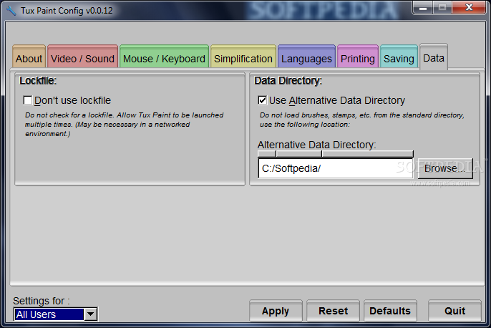The height and width of the screenshot is (328, 491).
Task: Close the Tux Paint Config window
Action: (469, 7)
